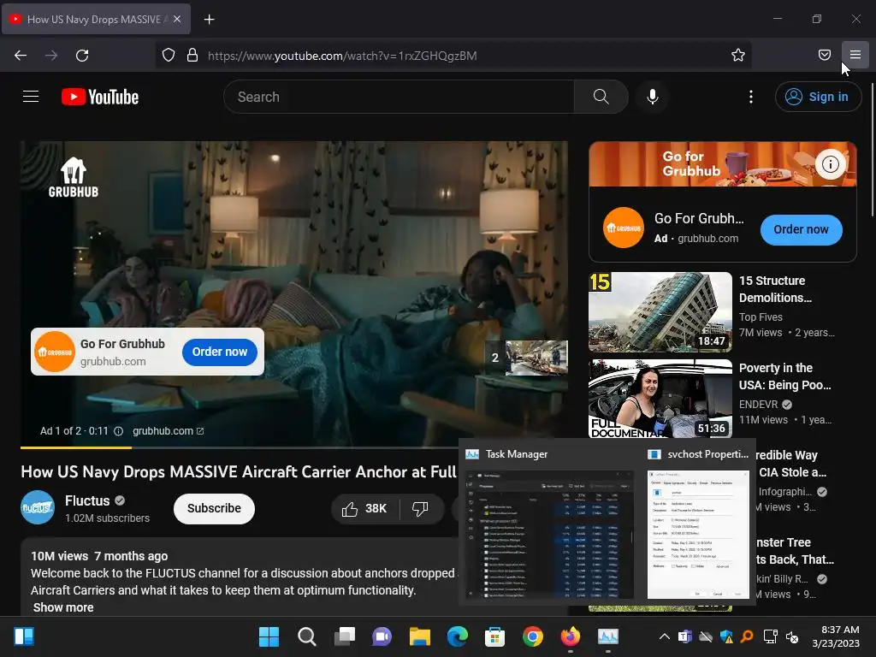The width and height of the screenshot is (876, 657).
Task: Close the How US Navy Drops tab
Action: click(x=177, y=19)
